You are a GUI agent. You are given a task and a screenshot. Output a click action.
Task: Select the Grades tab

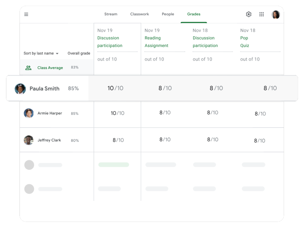[194, 14]
